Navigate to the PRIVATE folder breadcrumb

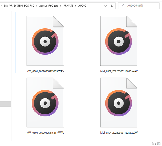(68, 6)
